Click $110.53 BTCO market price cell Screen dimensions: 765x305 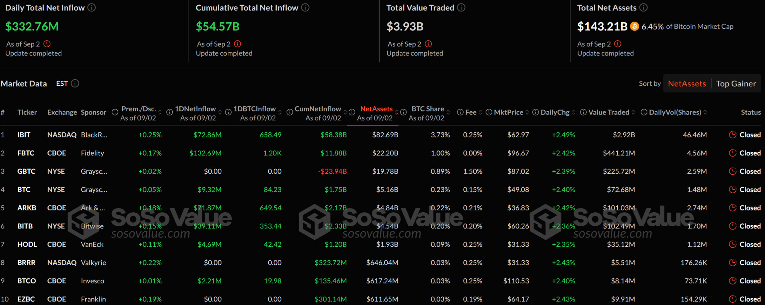coord(516,281)
